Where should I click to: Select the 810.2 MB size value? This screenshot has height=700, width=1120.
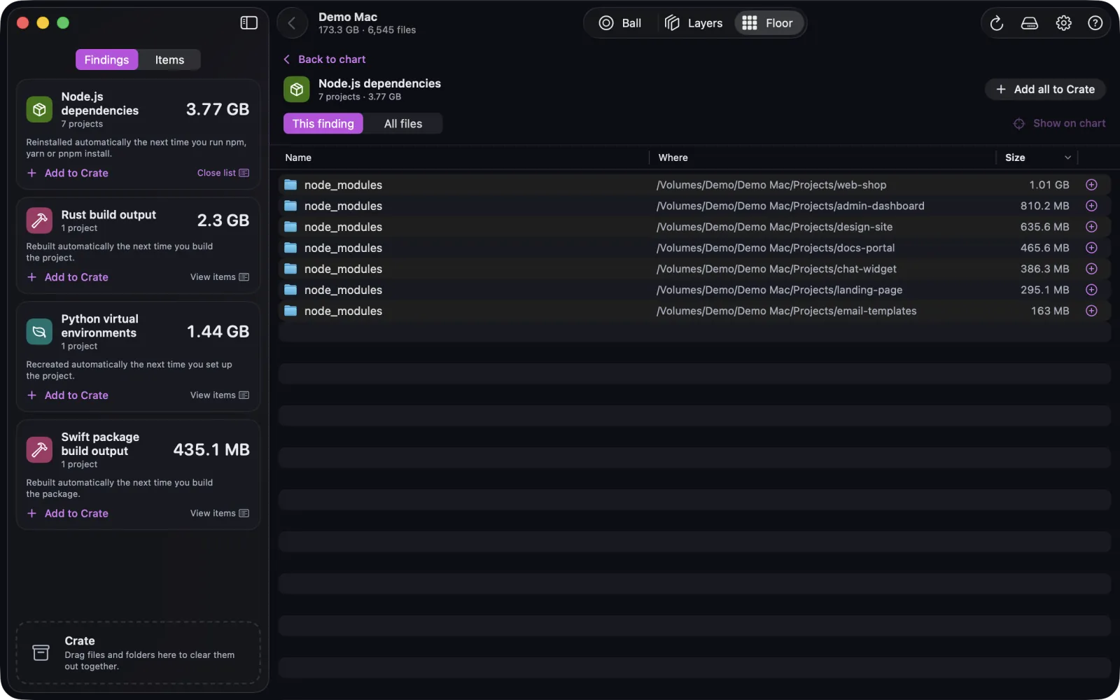tap(1044, 206)
